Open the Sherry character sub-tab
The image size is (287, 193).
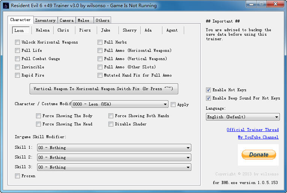[x=129, y=30]
